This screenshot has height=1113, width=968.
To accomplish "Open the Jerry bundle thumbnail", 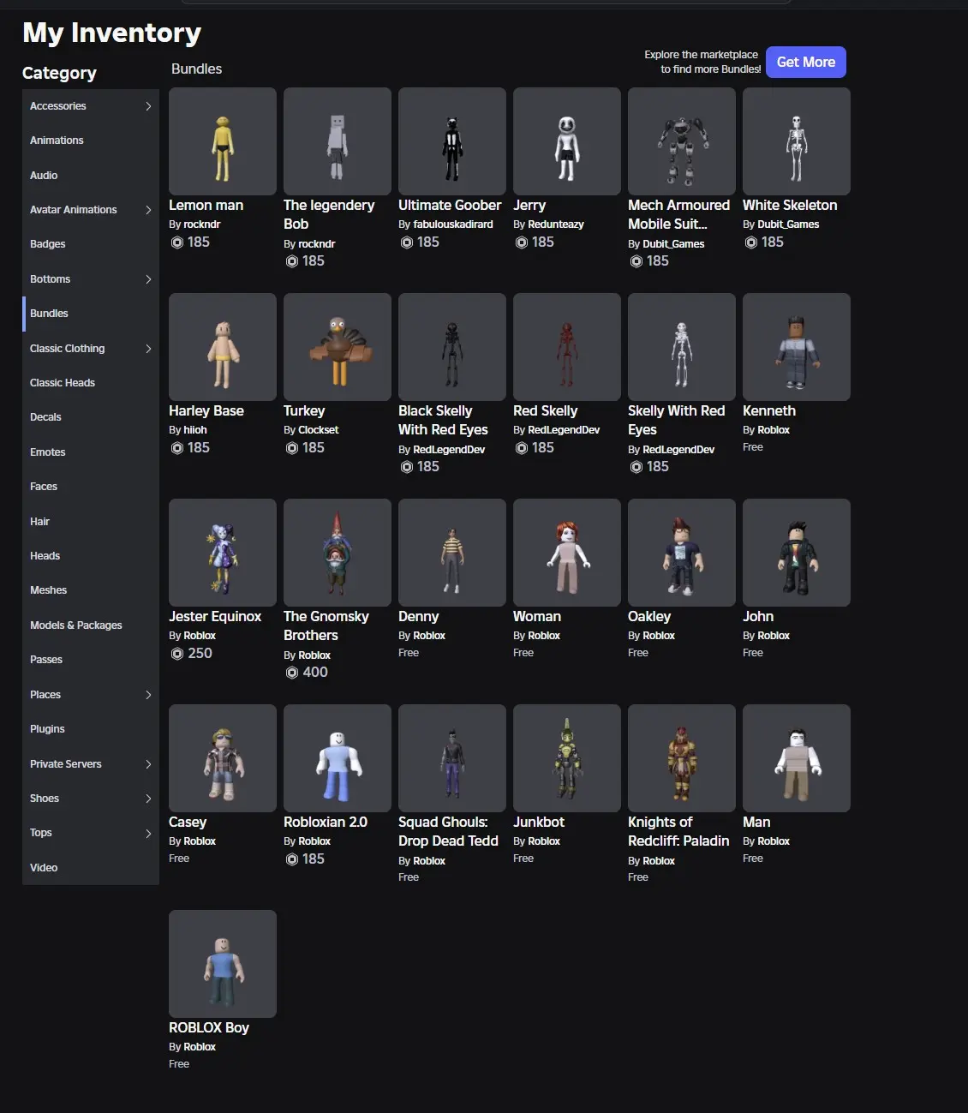I will coord(567,141).
